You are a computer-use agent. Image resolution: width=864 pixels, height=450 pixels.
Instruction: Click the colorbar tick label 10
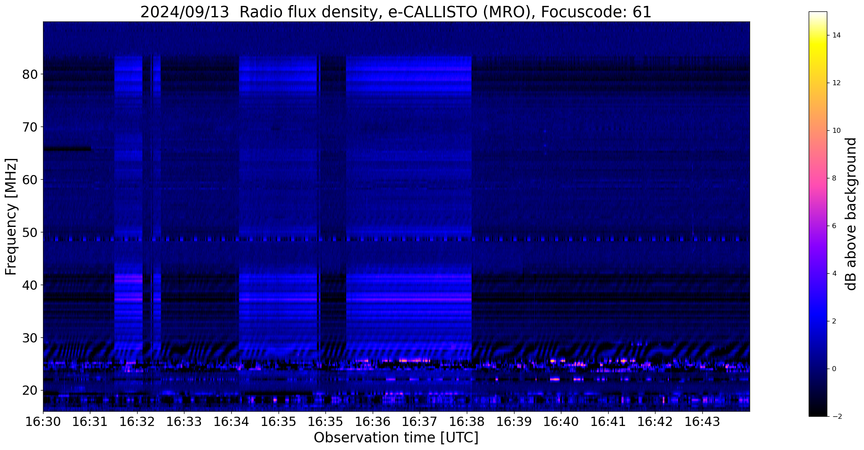click(x=836, y=131)
